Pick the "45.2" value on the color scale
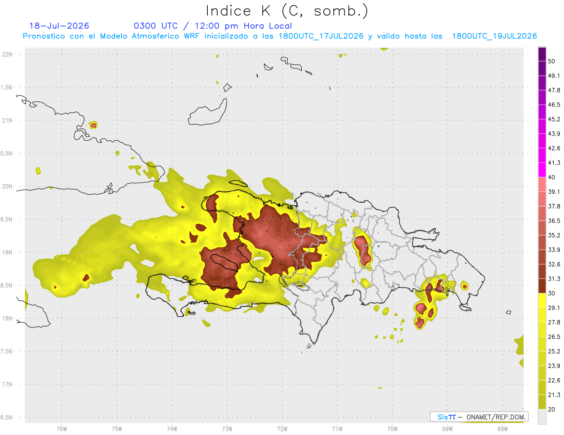Image resolution: width=564 pixels, height=435 pixels. tap(554, 119)
